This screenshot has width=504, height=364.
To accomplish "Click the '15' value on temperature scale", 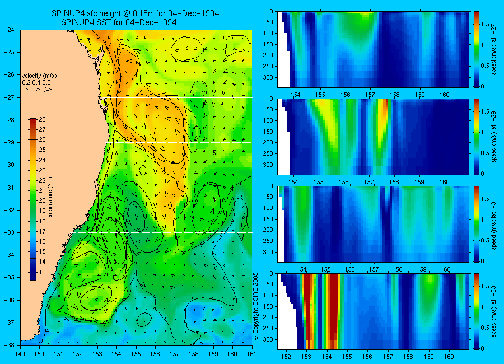I will click(43, 251).
